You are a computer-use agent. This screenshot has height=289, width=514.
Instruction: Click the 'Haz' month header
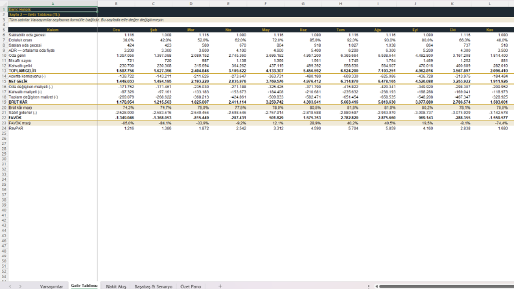point(303,30)
